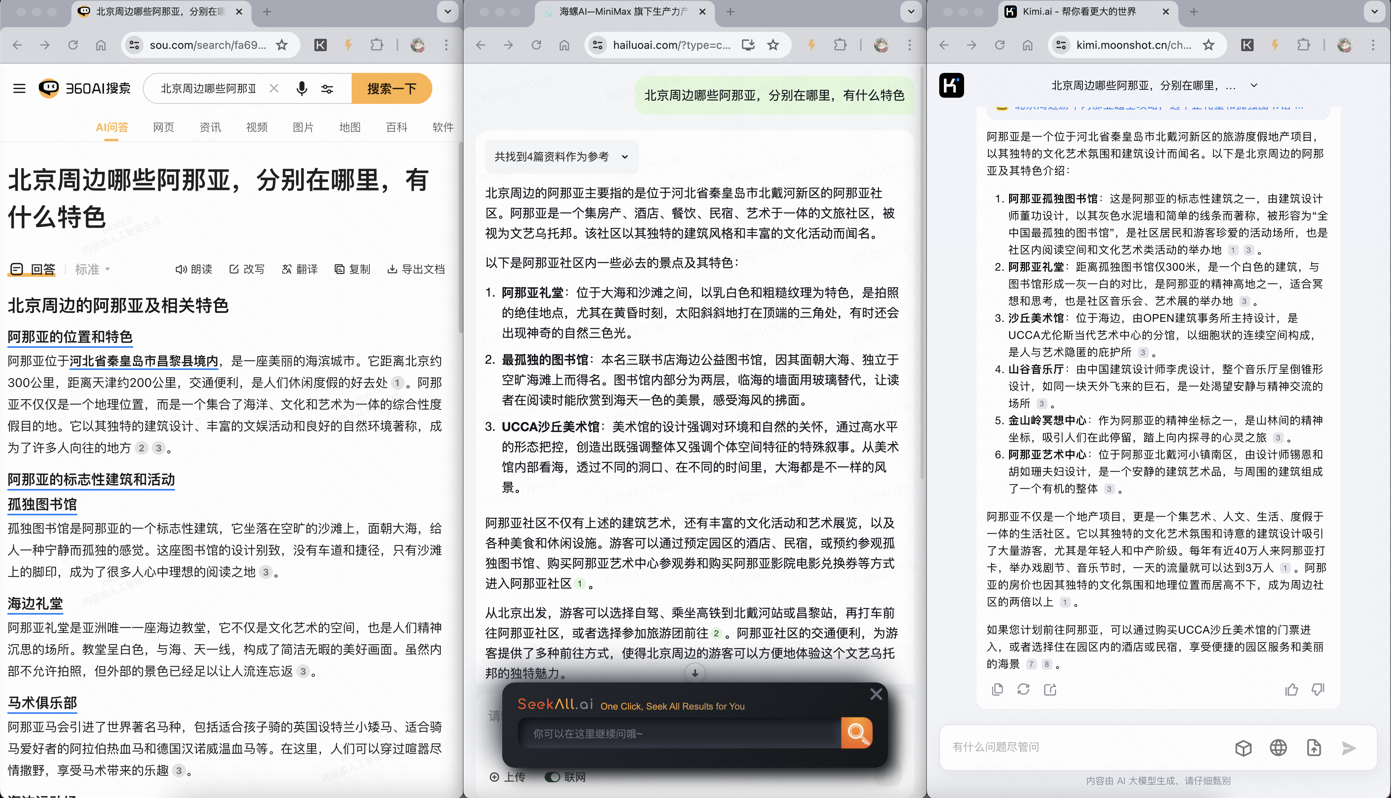
Task: Bookmark the sou.com page with star
Action: pos(281,45)
